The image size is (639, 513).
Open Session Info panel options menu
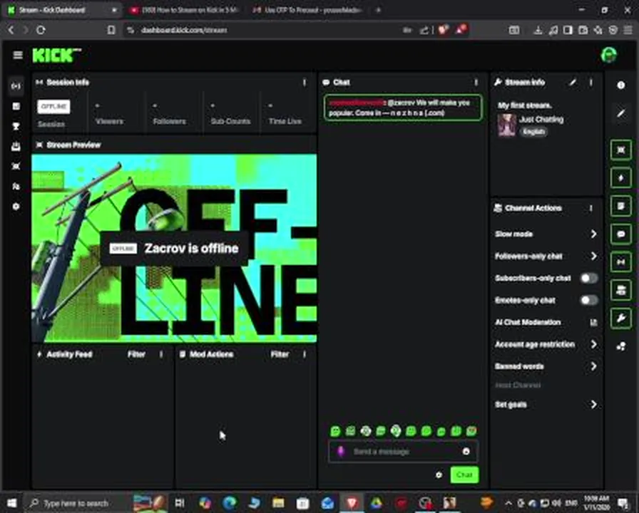tap(305, 83)
